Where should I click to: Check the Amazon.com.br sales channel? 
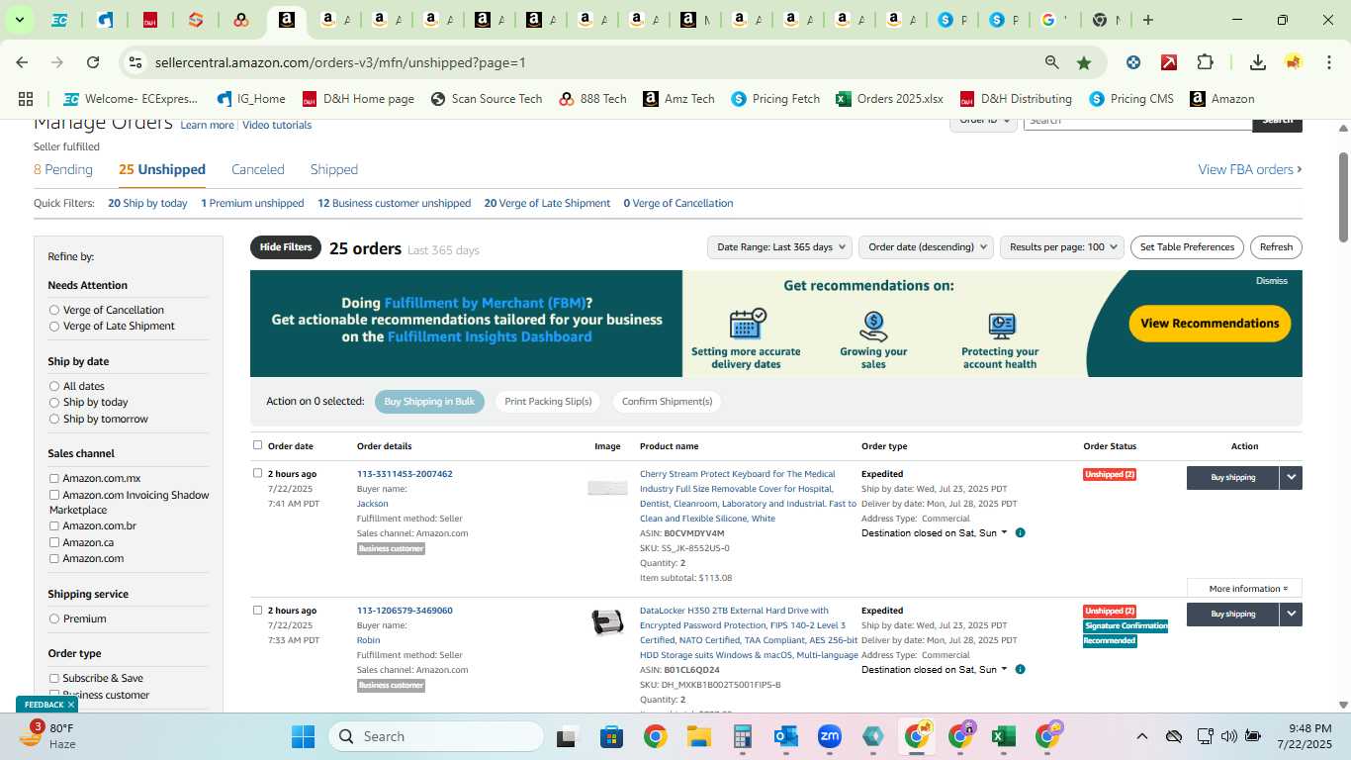pos(54,525)
